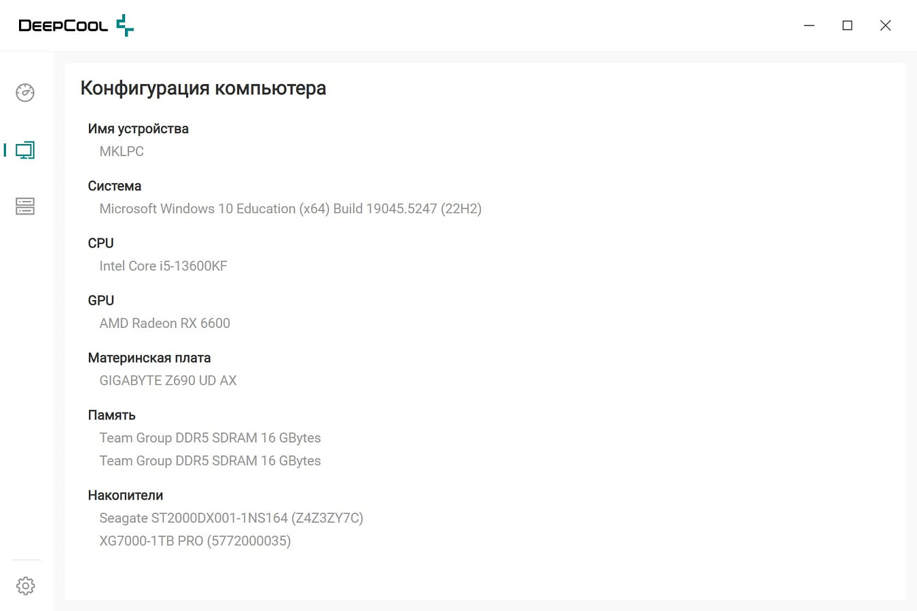Click the Накопители section label
This screenshot has height=611, width=917.
(x=126, y=496)
